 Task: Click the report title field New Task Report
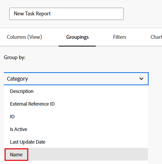click(x=66, y=14)
